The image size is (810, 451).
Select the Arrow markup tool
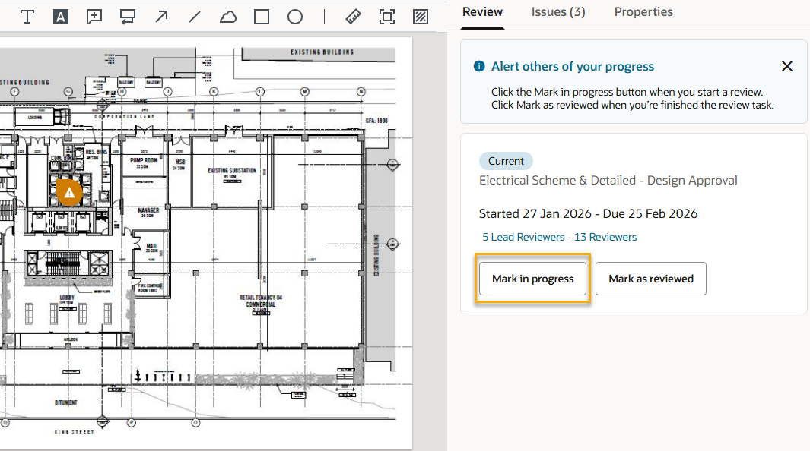pos(161,17)
